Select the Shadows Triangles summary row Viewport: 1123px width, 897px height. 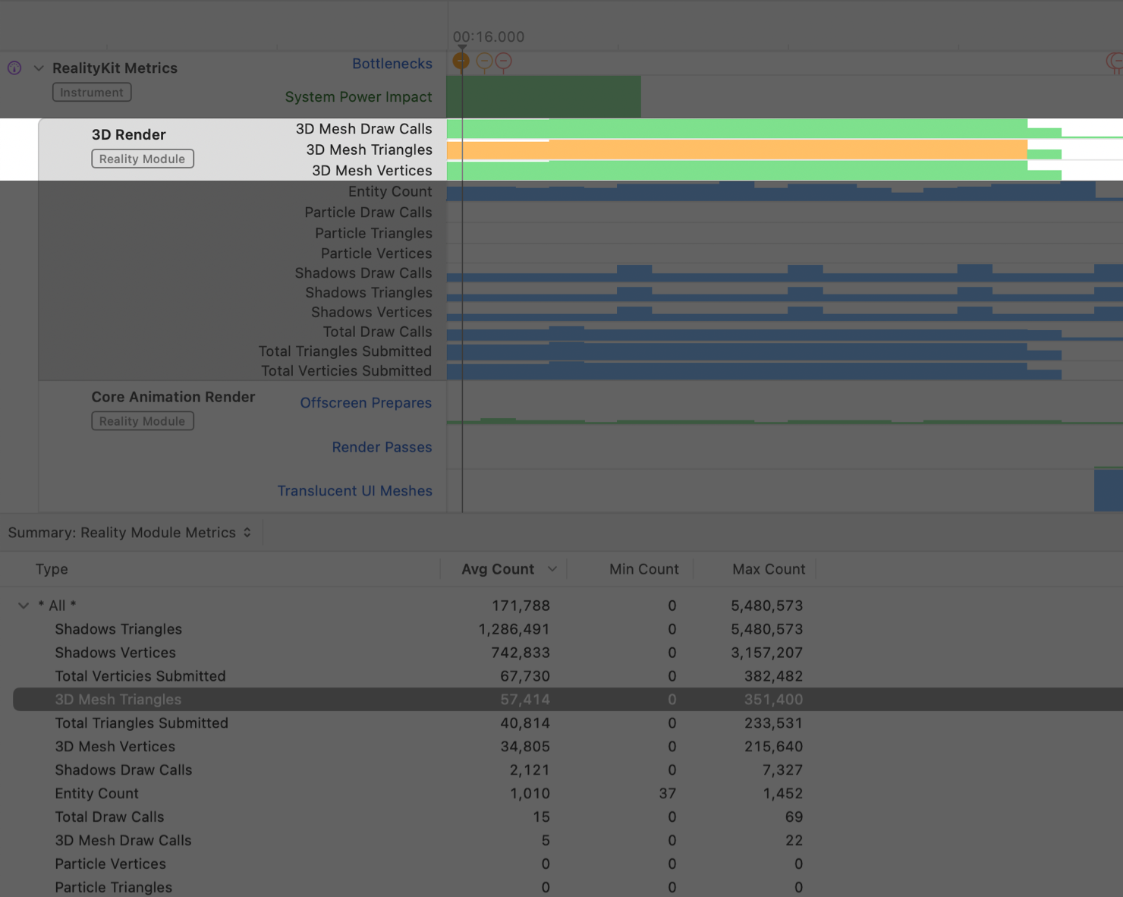click(x=118, y=629)
